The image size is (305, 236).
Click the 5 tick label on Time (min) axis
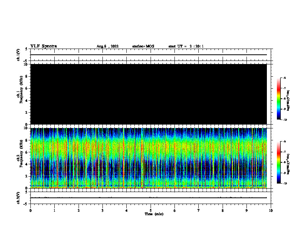tap(151, 211)
